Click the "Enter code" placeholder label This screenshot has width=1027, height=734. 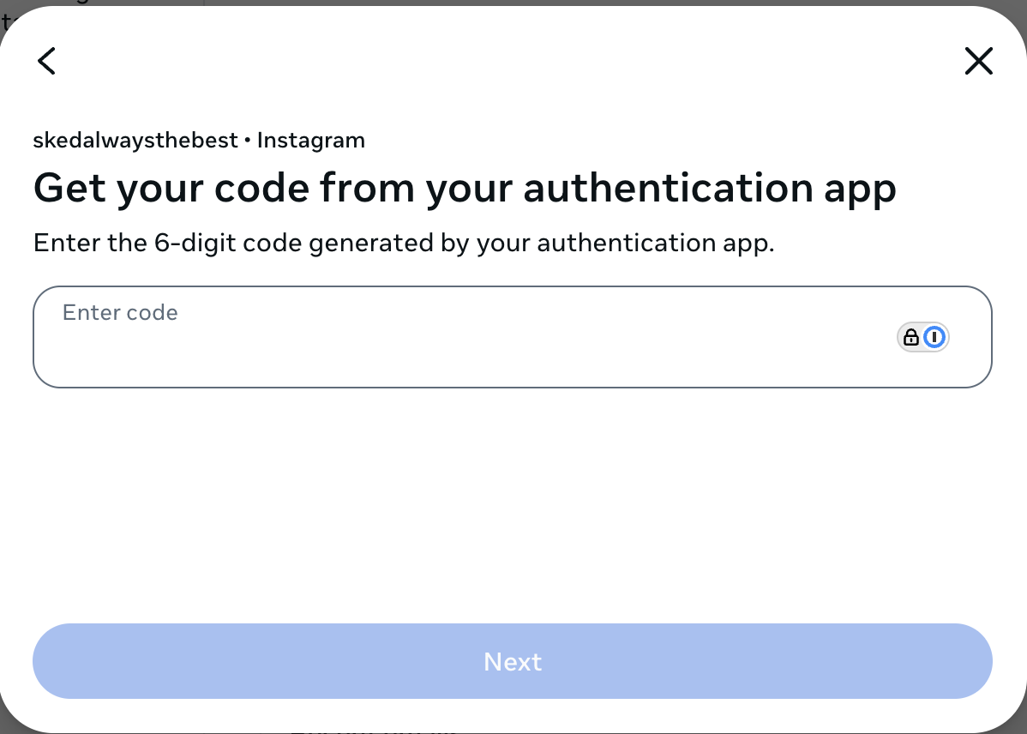(120, 313)
